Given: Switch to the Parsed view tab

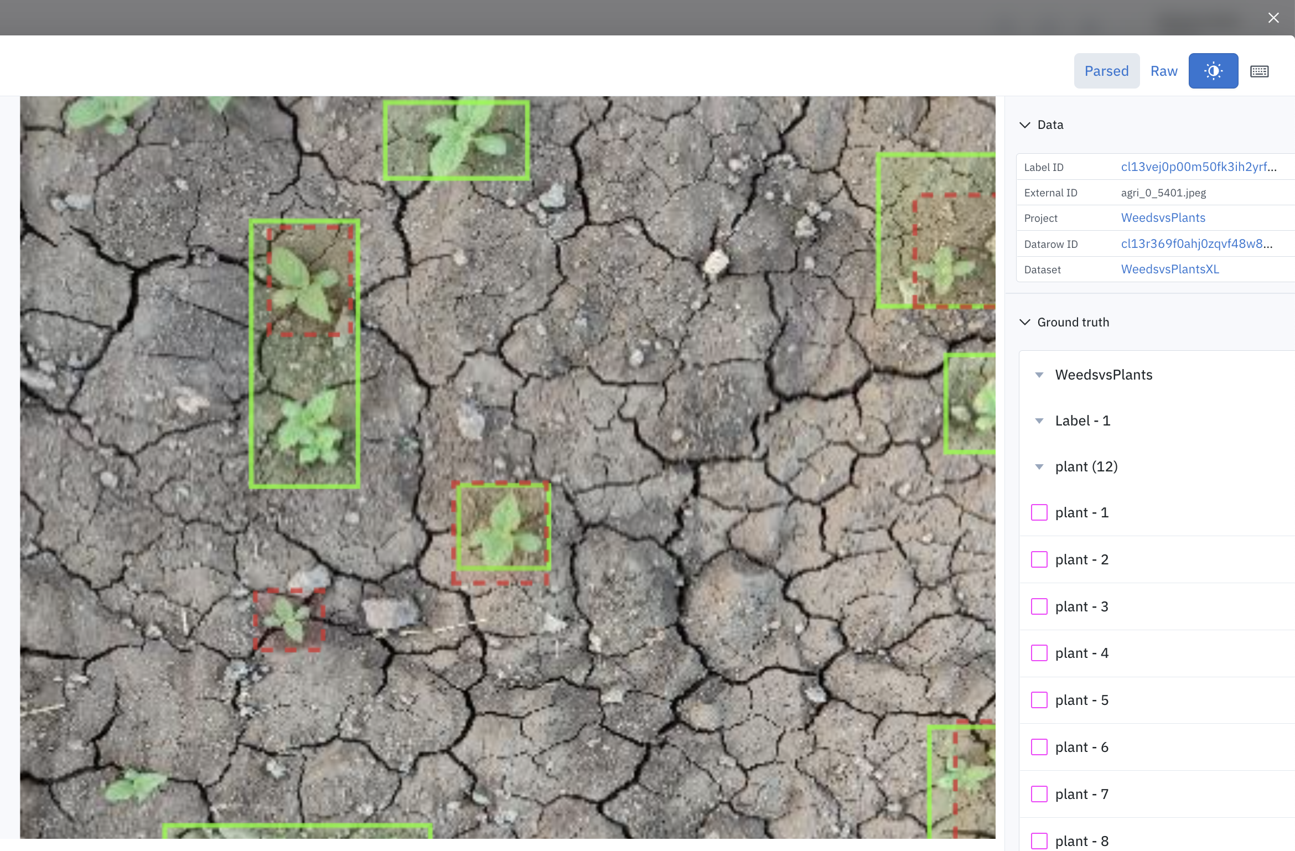Looking at the screenshot, I should [1106, 71].
